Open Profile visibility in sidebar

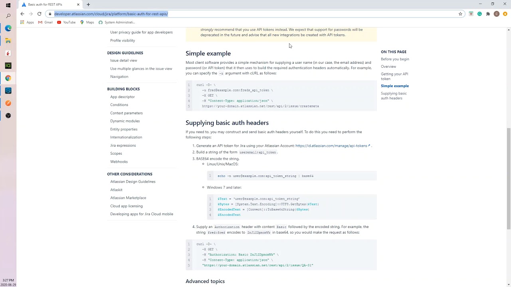tap(123, 40)
